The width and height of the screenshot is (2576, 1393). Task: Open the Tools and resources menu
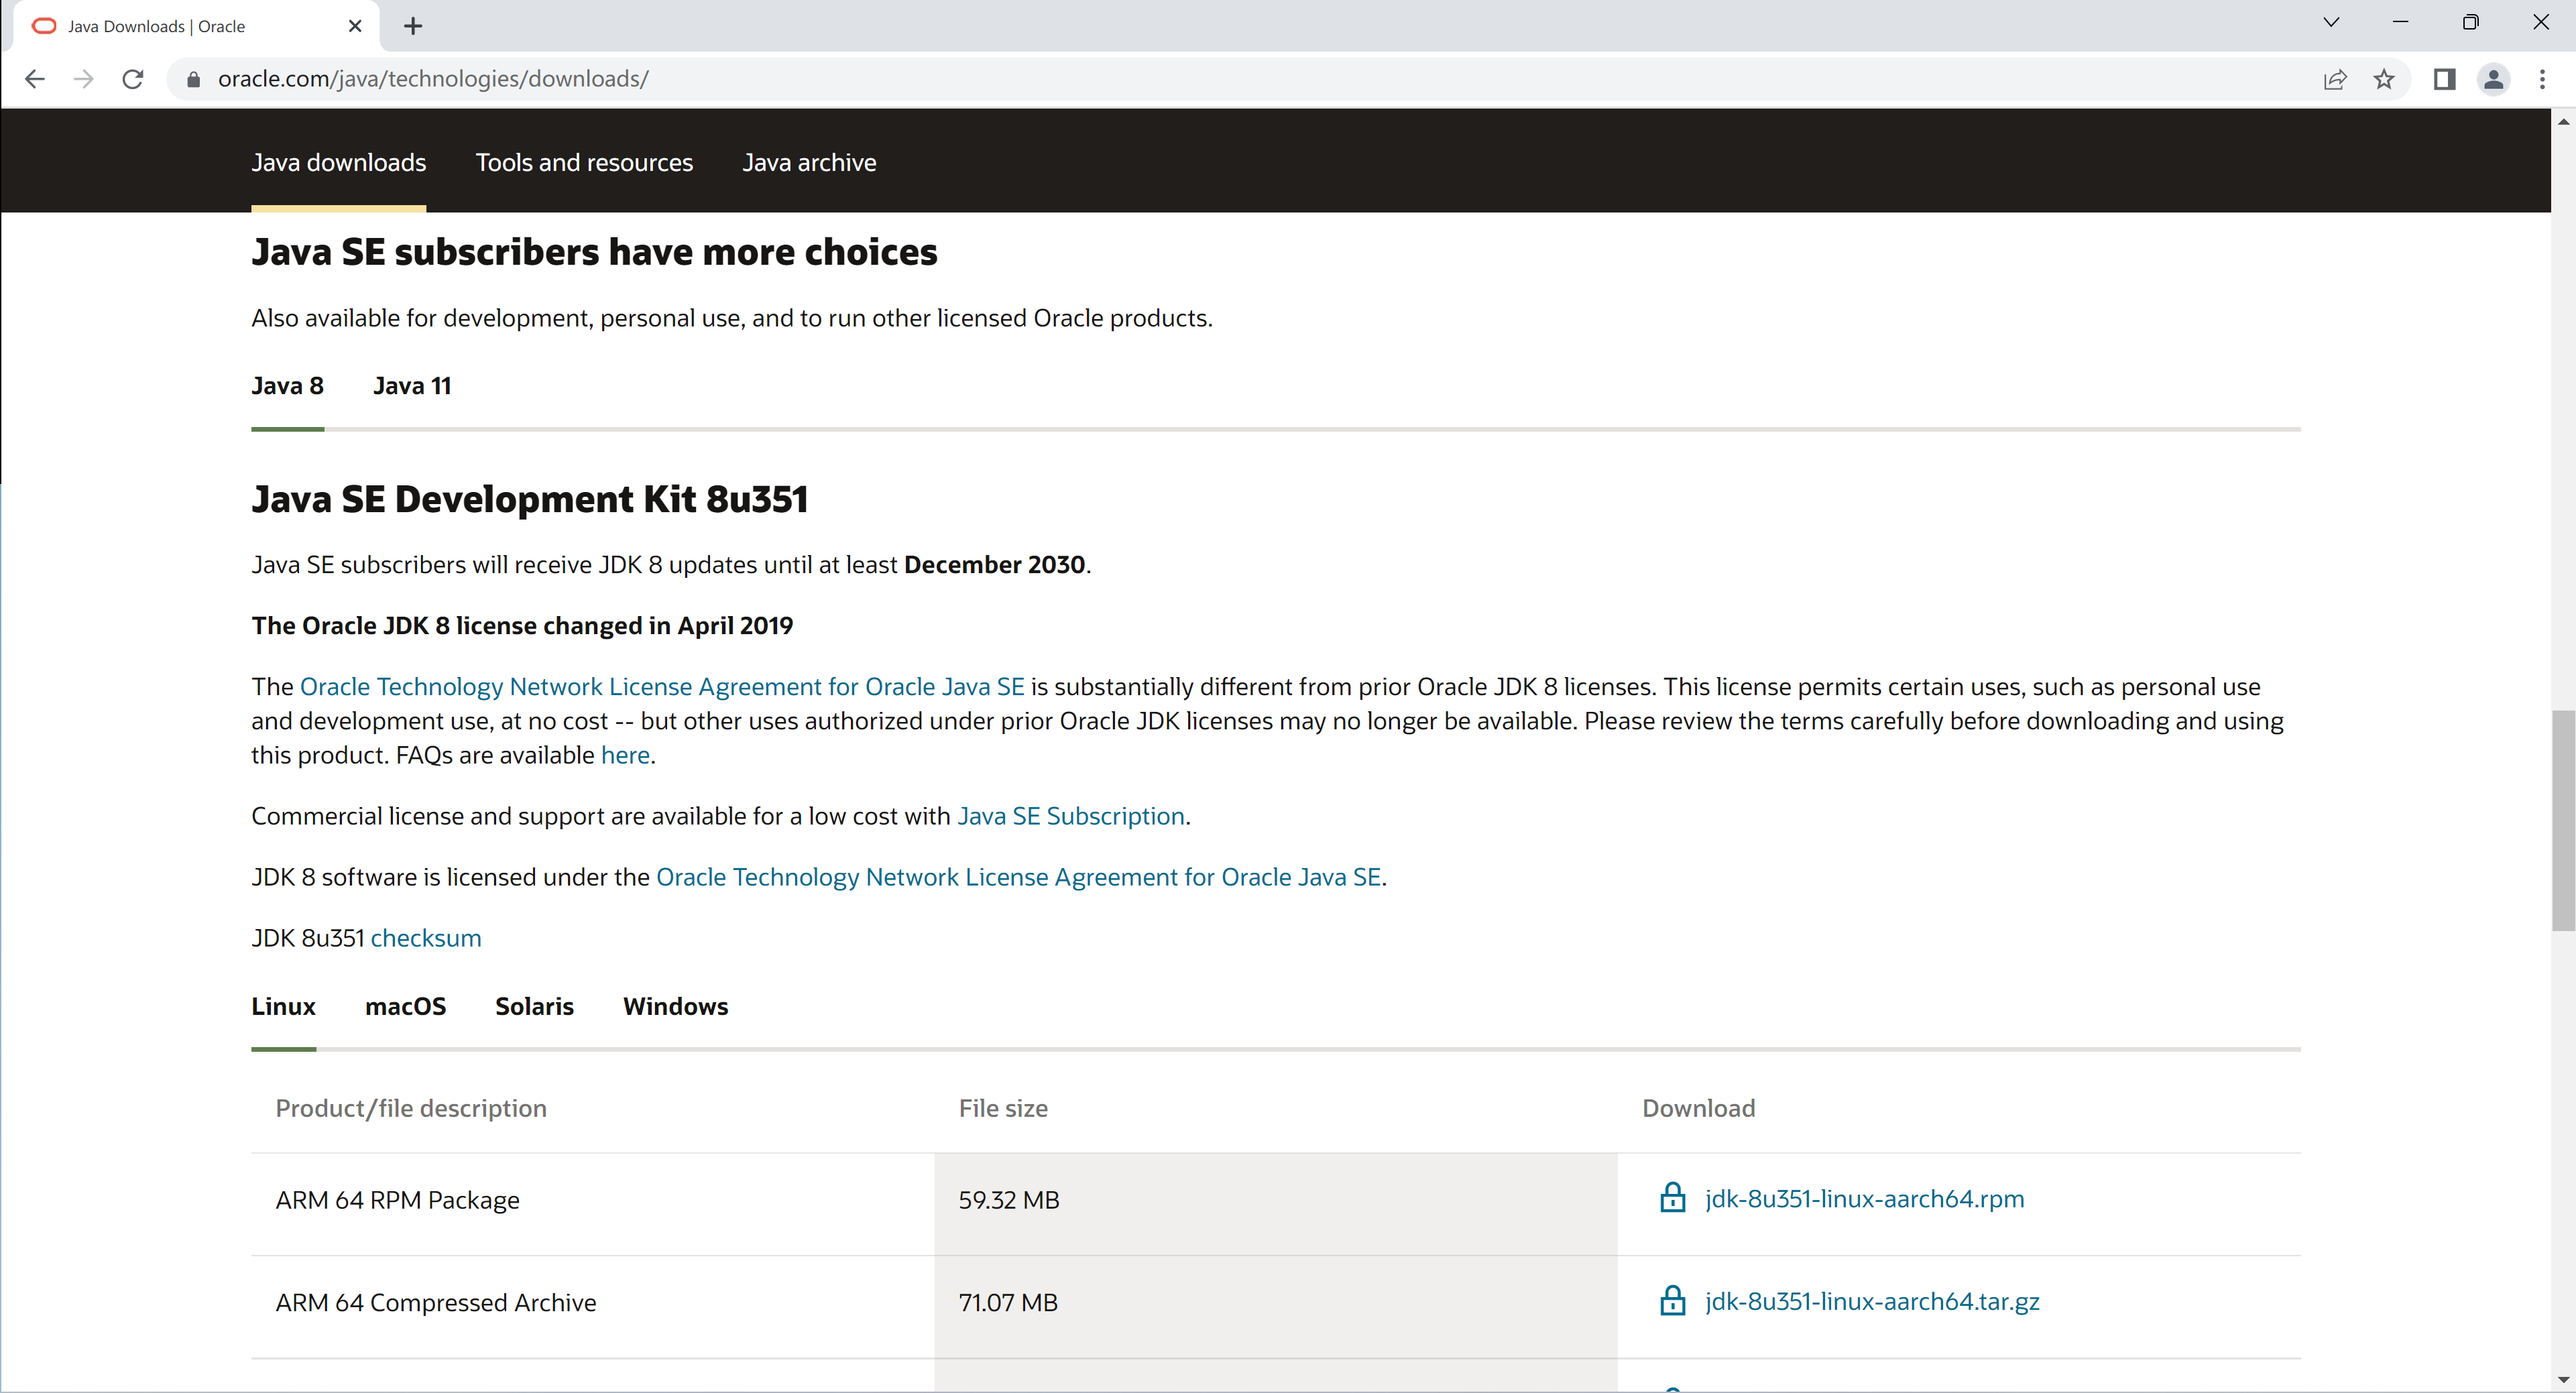click(583, 162)
